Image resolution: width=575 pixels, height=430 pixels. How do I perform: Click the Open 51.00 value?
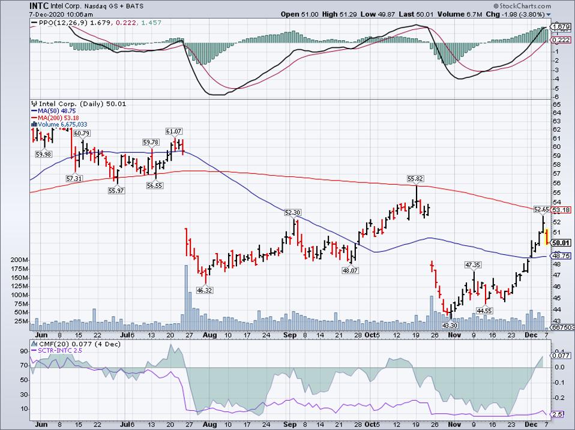(x=300, y=14)
